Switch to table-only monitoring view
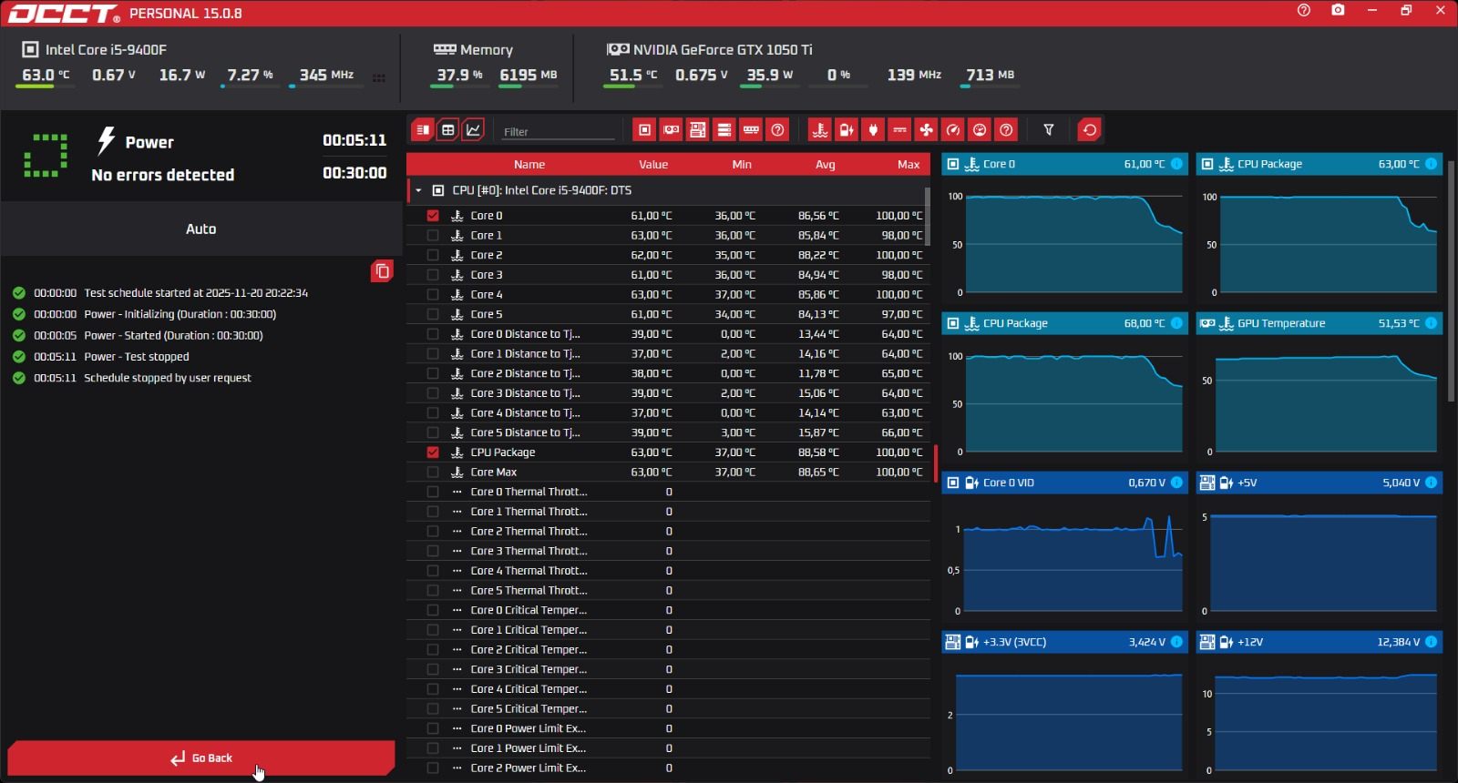 448,130
